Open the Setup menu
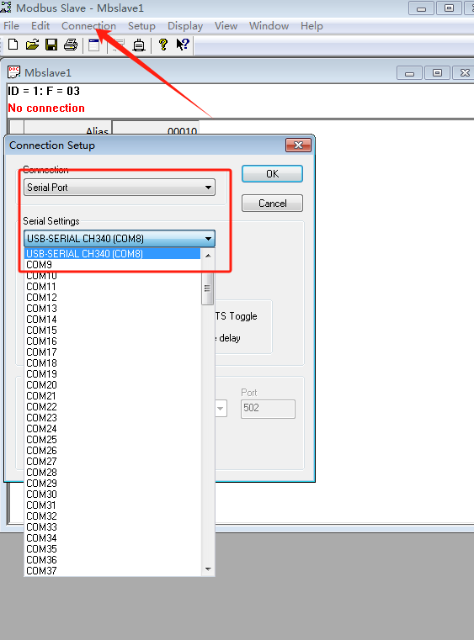474x640 pixels. click(141, 26)
